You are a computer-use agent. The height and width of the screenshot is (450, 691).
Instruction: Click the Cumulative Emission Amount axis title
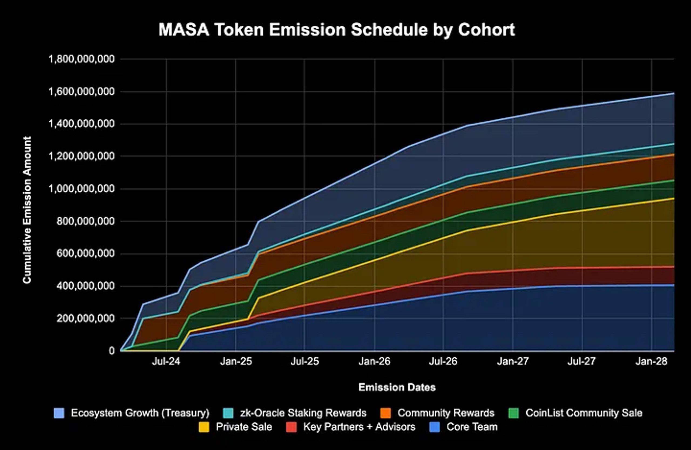coord(27,210)
